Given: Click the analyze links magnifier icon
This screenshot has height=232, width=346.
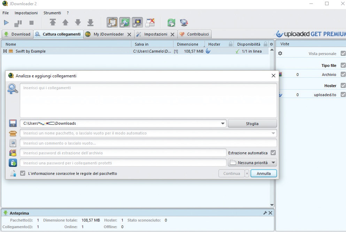Looking at the screenshot, I should [13, 88].
